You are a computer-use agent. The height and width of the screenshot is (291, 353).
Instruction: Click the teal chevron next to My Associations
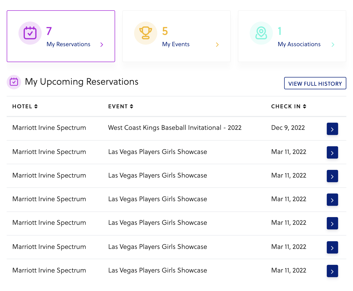333,45
